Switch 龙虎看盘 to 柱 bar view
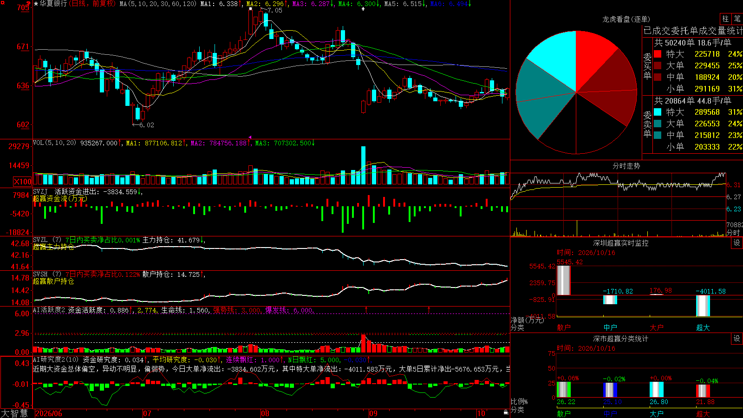Screen dimensions: 743x418 pyautogui.click(x=725, y=19)
